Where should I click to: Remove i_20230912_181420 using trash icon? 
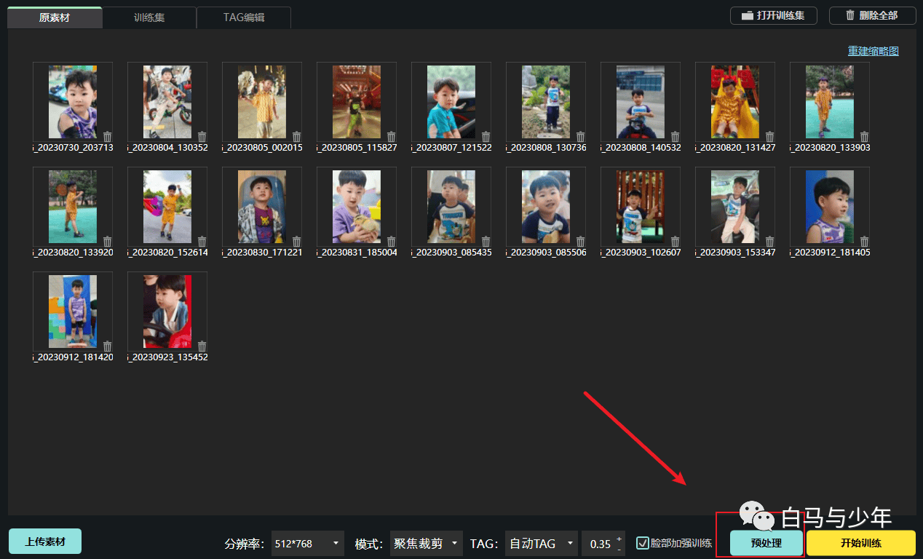(108, 346)
